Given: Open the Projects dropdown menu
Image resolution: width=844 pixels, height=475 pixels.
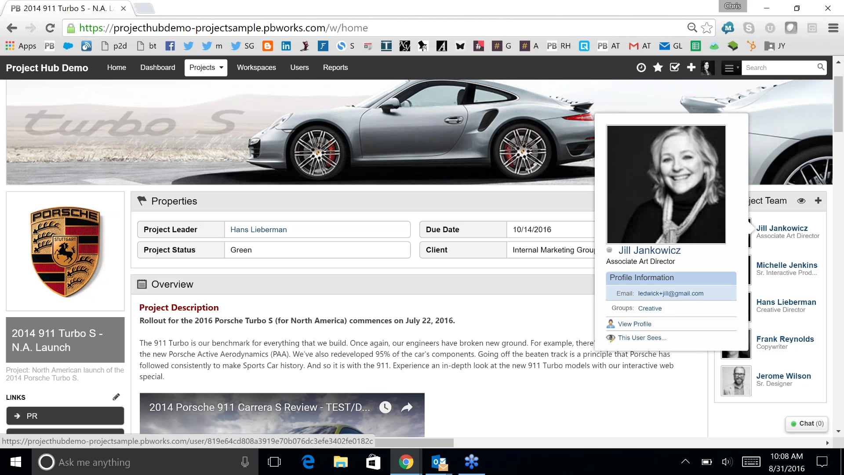Looking at the screenshot, I should [206, 68].
